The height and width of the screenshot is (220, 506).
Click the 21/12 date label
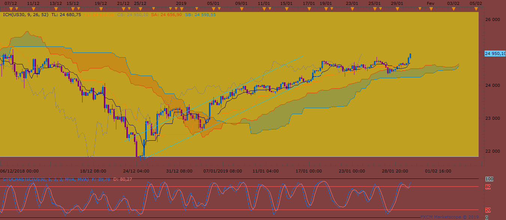coord(123,3)
